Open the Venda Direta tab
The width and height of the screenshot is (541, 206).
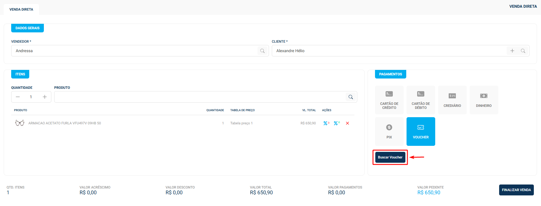(x=21, y=9)
